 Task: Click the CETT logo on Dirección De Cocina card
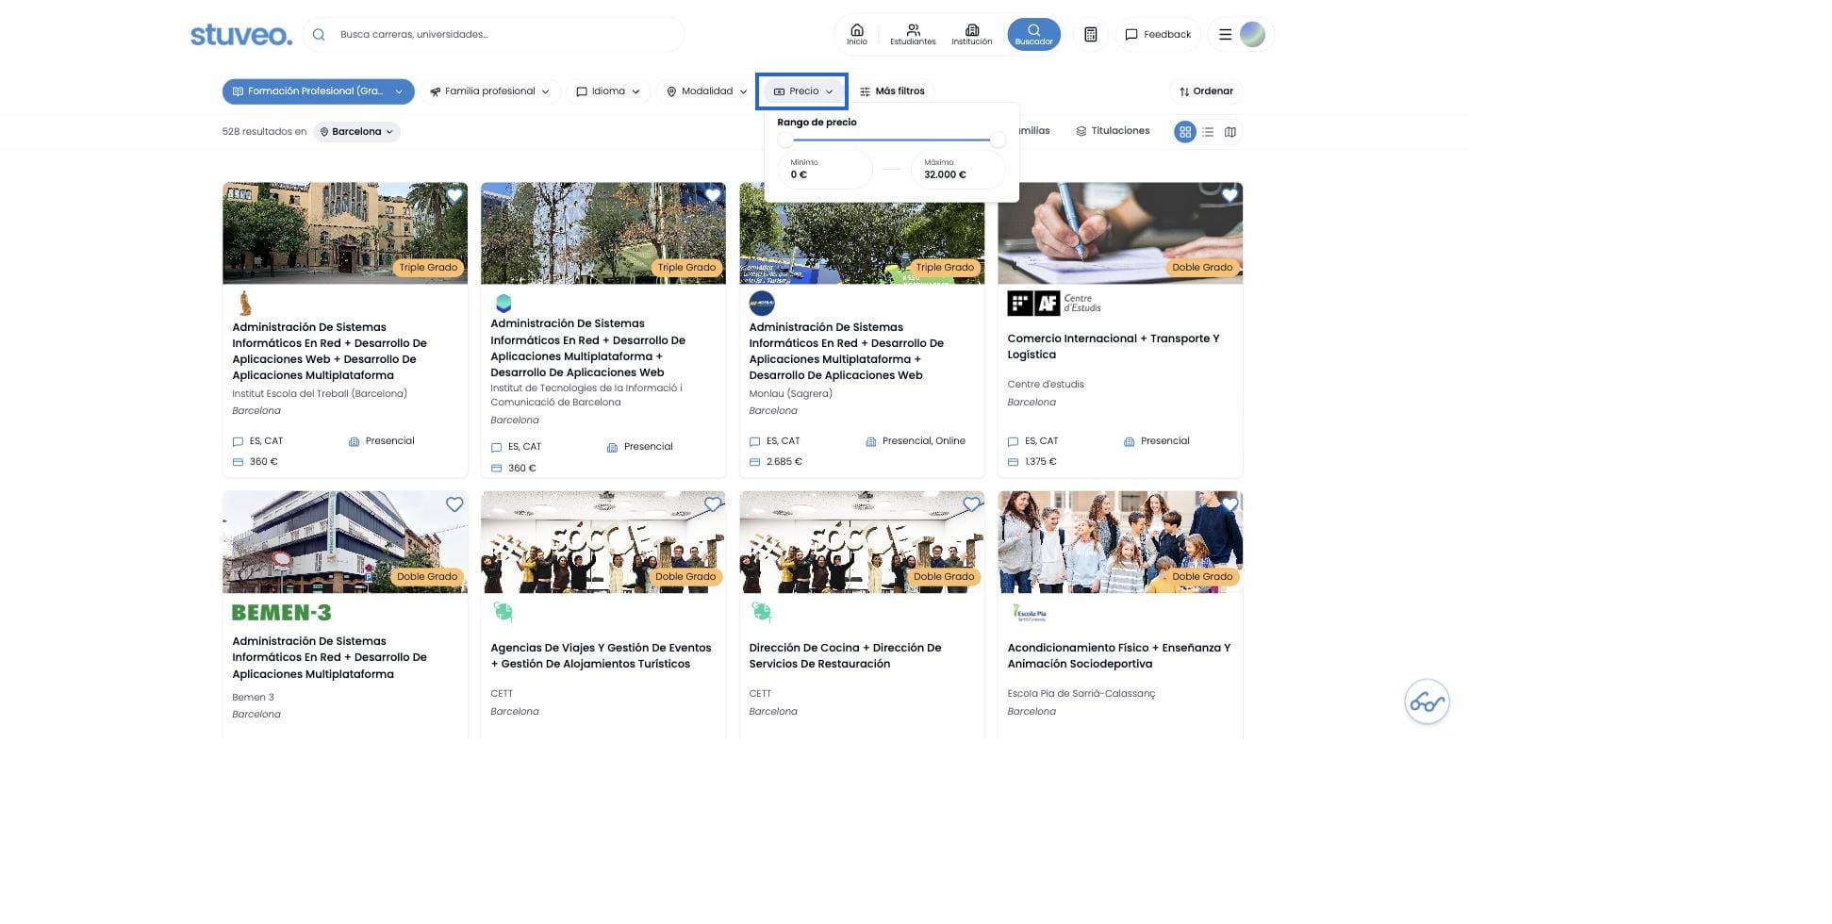click(762, 613)
